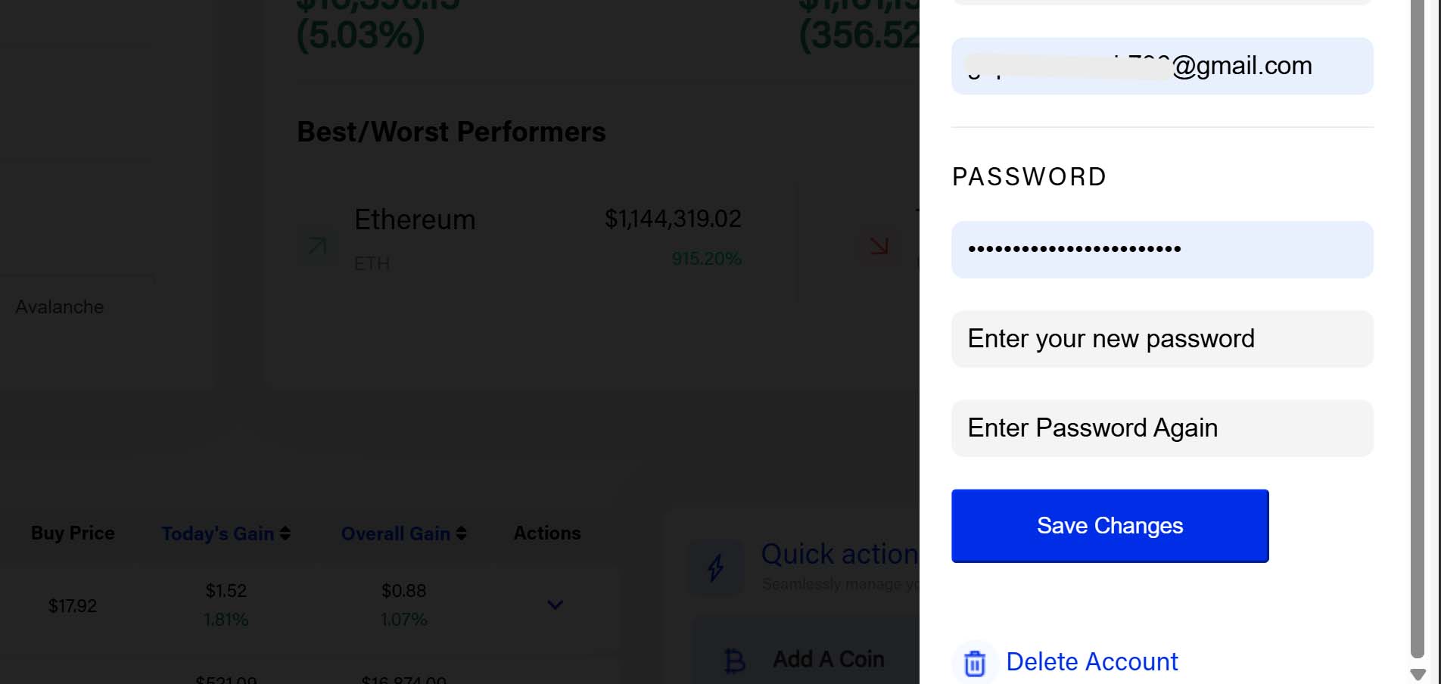Screen dimensions: 1441x684
Task: Click the settings panel vertical scrollbar
Action: click(x=1418, y=329)
